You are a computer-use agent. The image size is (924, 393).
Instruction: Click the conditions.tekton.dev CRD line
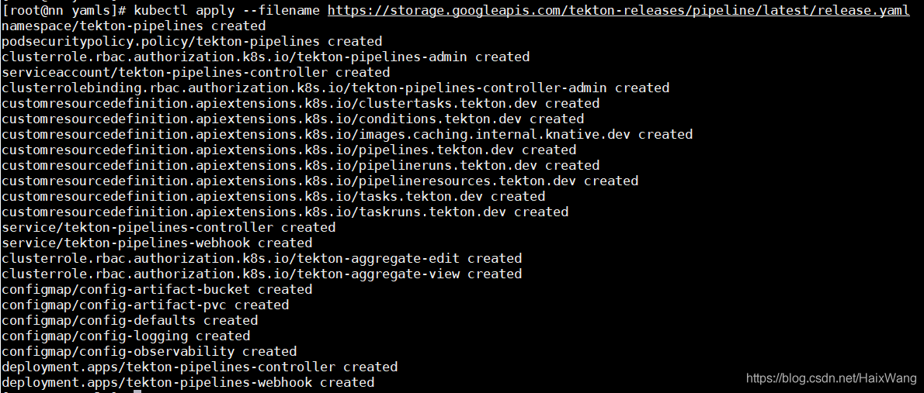293,119
